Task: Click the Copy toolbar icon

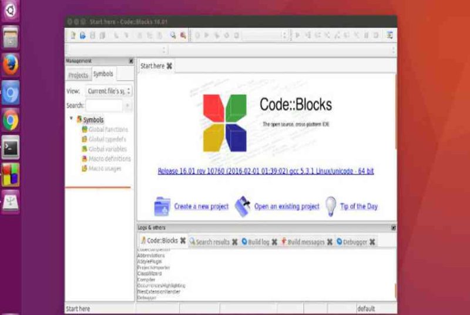Action: coord(150,35)
